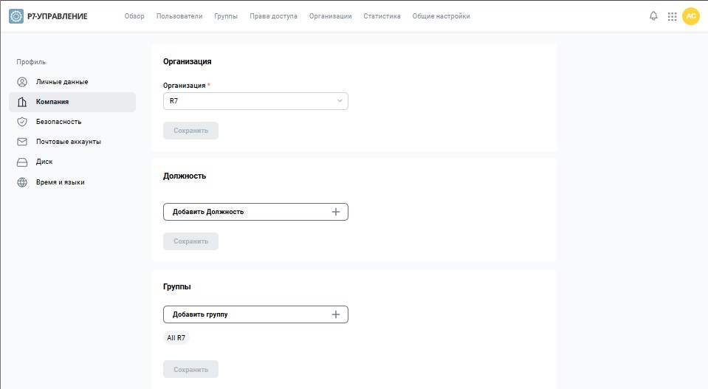Click the Компания building icon
Screen dimensions: 708x389
tap(22, 102)
